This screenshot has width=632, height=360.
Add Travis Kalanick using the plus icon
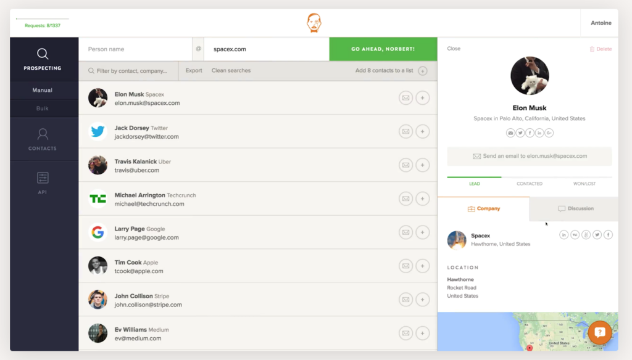coord(422,165)
